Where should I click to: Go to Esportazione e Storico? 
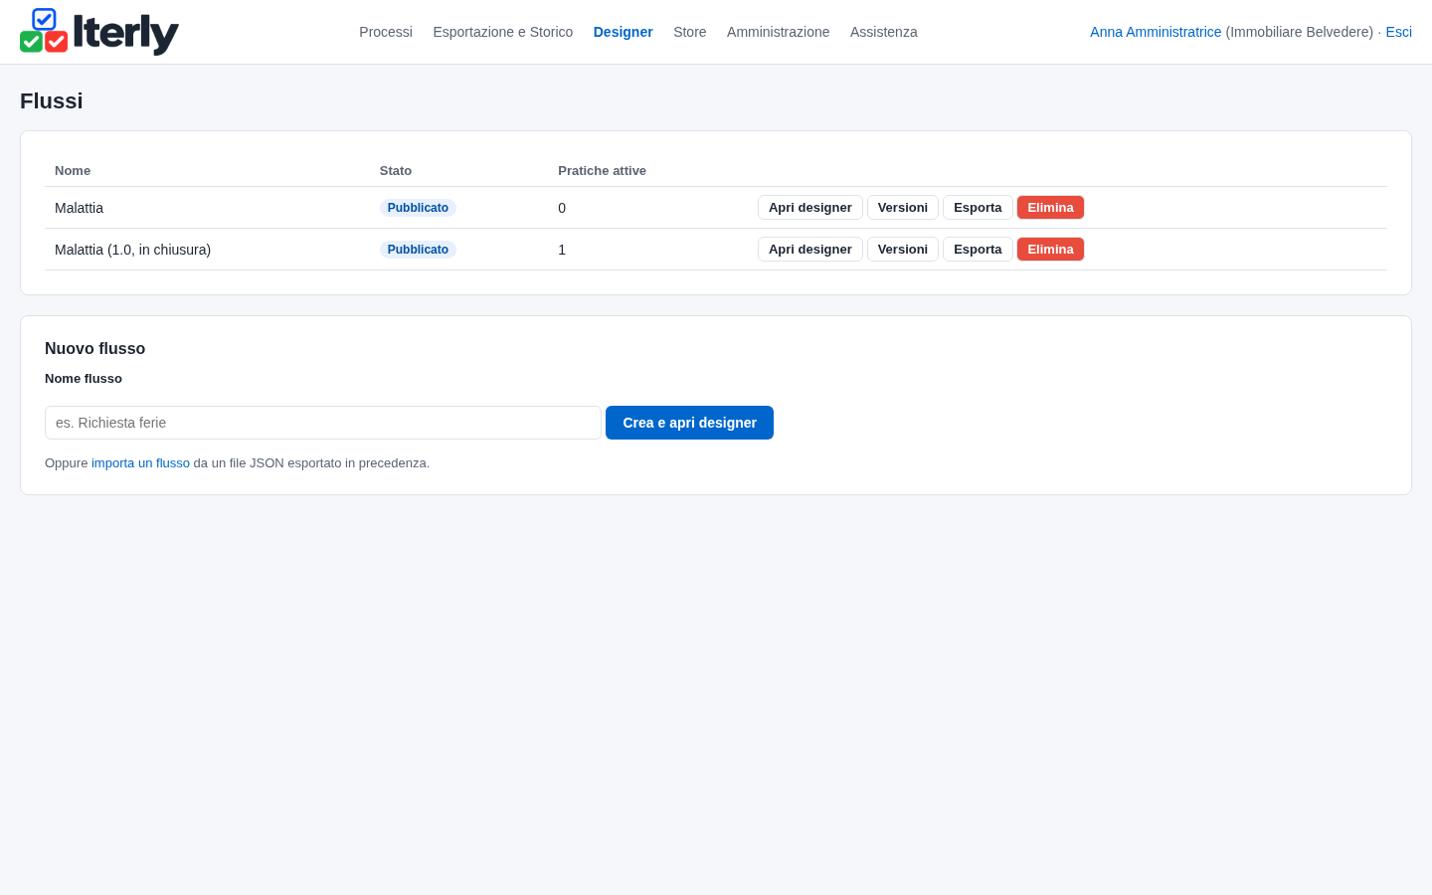pos(503,32)
